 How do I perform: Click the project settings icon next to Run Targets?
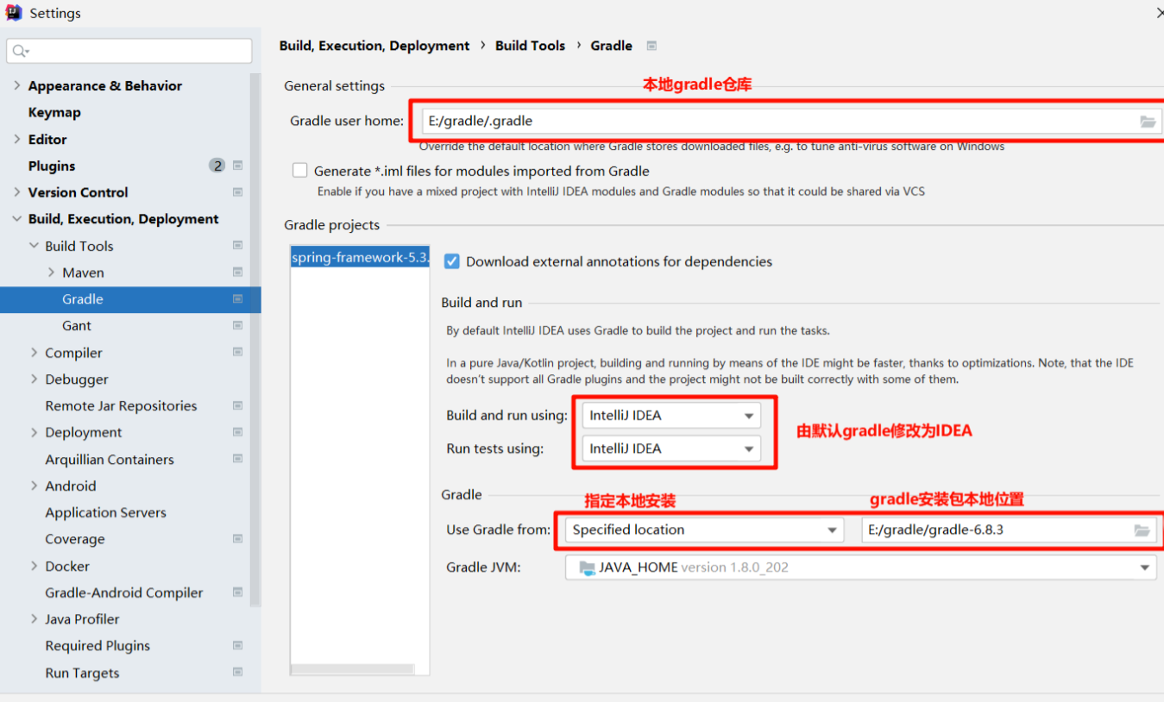pyautogui.click(x=238, y=673)
